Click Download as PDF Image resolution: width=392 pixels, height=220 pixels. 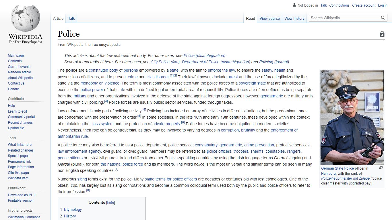[x=22, y=195]
